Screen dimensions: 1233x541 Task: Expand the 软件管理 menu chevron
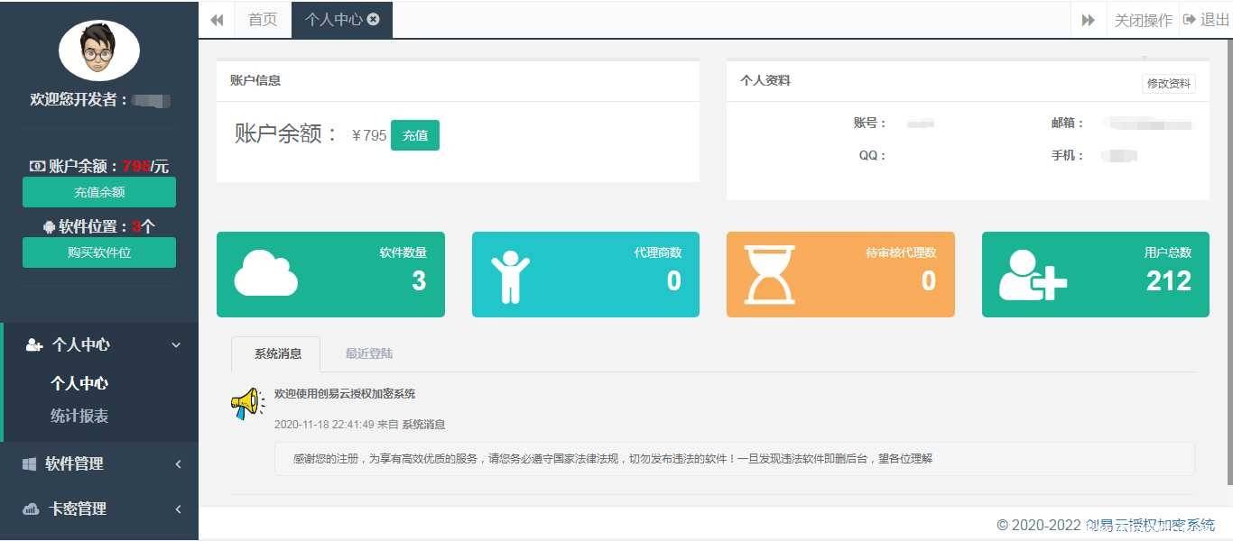coord(178,463)
